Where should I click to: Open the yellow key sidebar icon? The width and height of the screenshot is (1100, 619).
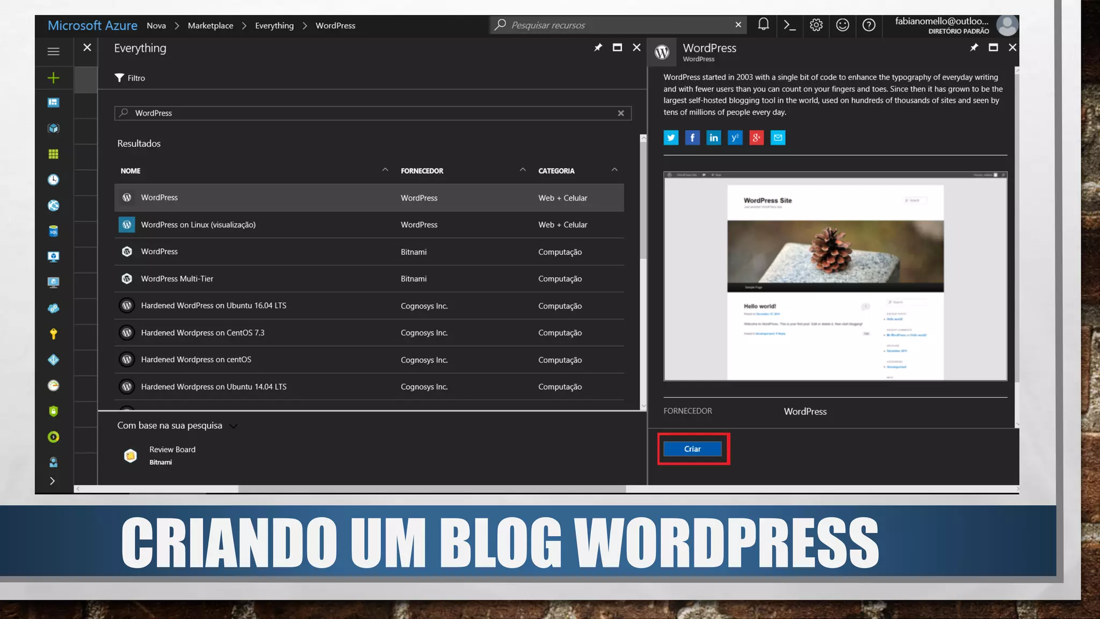pos(53,334)
